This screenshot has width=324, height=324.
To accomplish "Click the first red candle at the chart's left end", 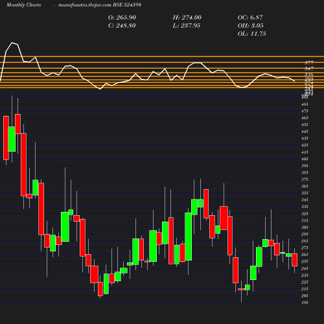I will point(6,138).
